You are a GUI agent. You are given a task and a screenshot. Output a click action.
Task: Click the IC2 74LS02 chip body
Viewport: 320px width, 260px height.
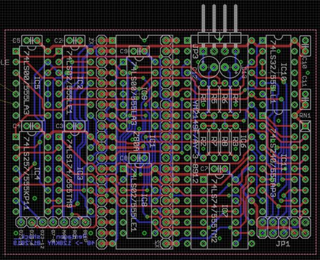coord(75,82)
